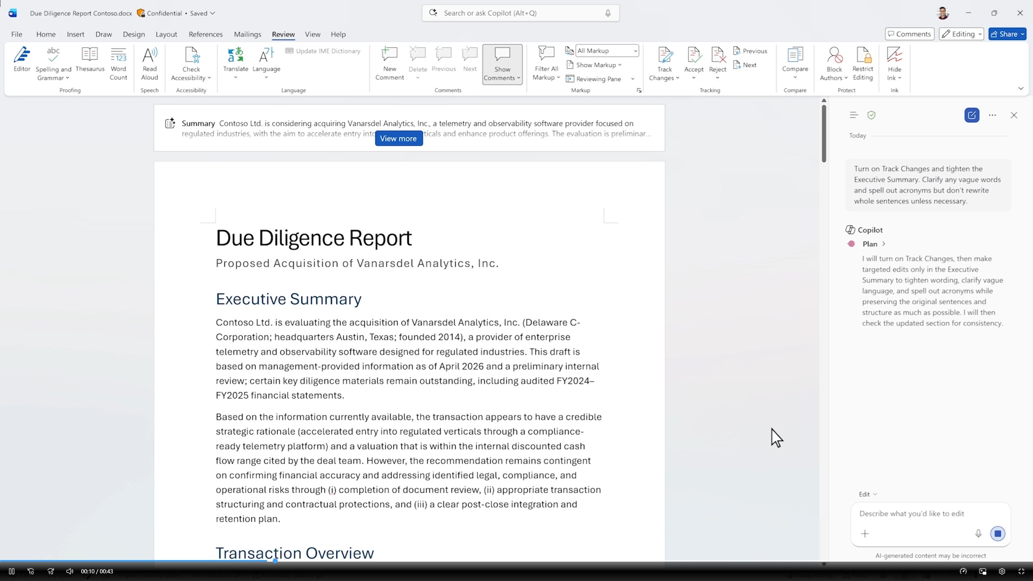Image resolution: width=1033 pixels, height=581 pixels.
Task: Exit fullscreen video mode
Action: [1021, 571]
